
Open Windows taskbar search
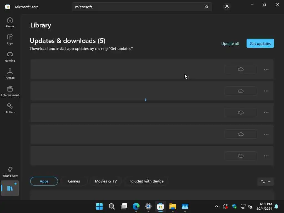click(111, 206)
